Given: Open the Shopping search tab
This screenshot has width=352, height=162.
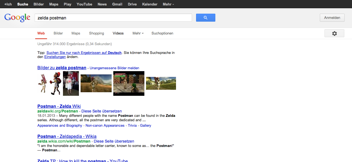Looking at the screenshot, I should [x=97, y=33].
